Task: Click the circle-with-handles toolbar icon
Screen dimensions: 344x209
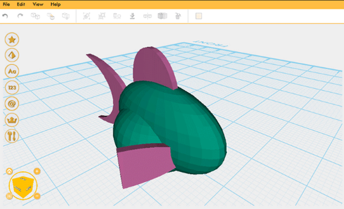Action: (x=102, y=16)
